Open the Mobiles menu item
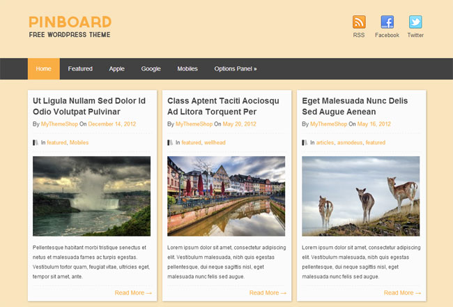Image resolution: width=453 pixels, height=307 pixels. point(187,68)
